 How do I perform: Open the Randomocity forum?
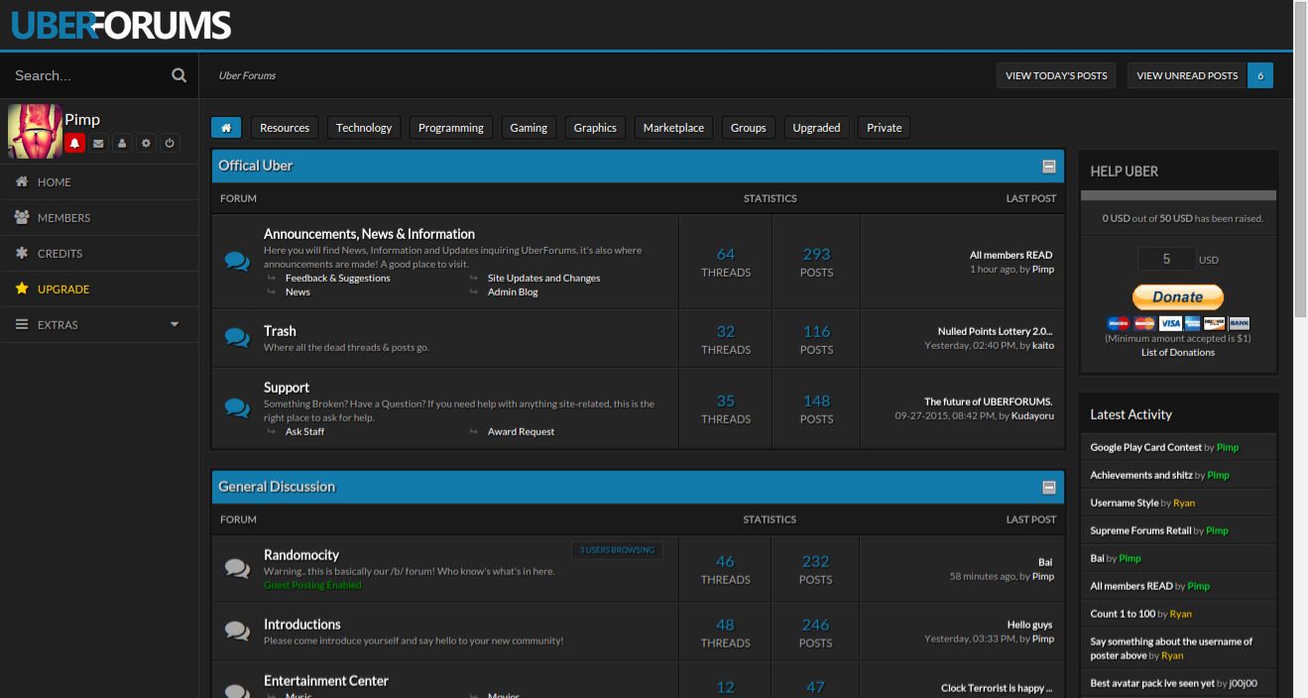click(301, 555)
